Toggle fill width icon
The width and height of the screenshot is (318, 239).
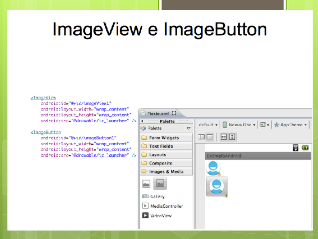(x=224, y=137)
